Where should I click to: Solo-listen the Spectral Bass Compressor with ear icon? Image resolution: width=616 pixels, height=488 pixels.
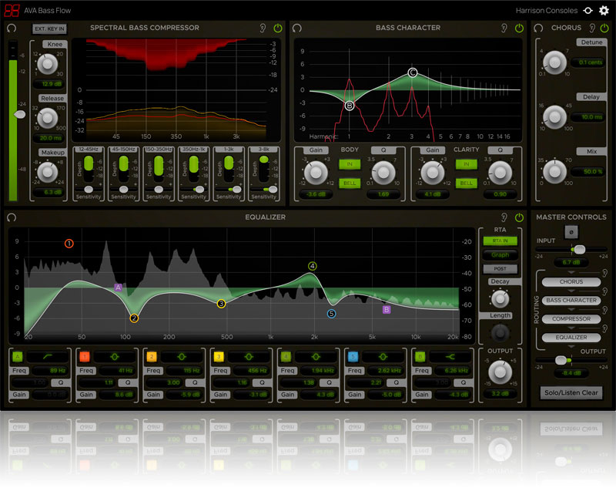coord(264,29)
